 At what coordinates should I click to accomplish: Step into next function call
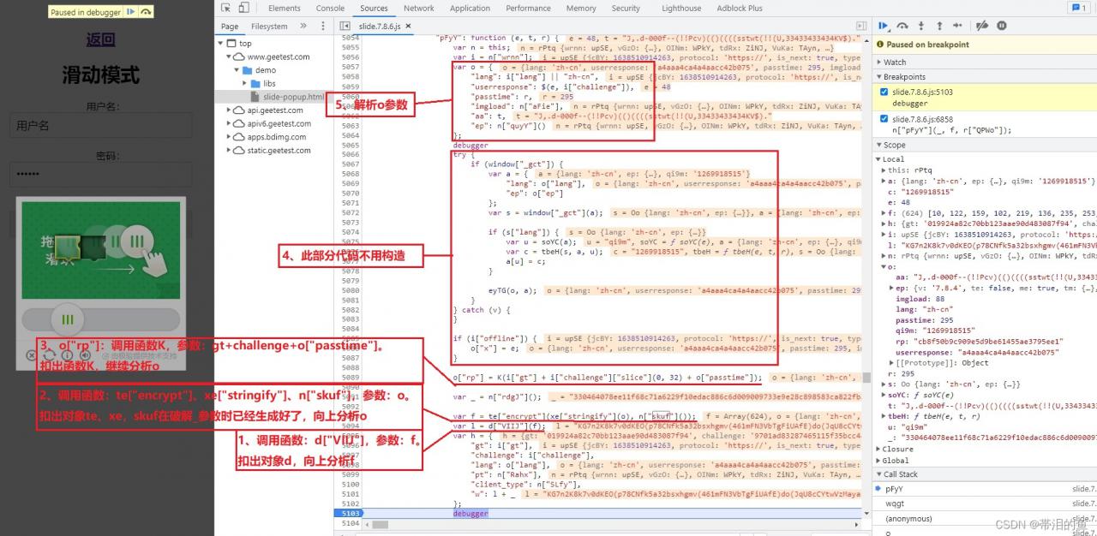pos(922,27)
